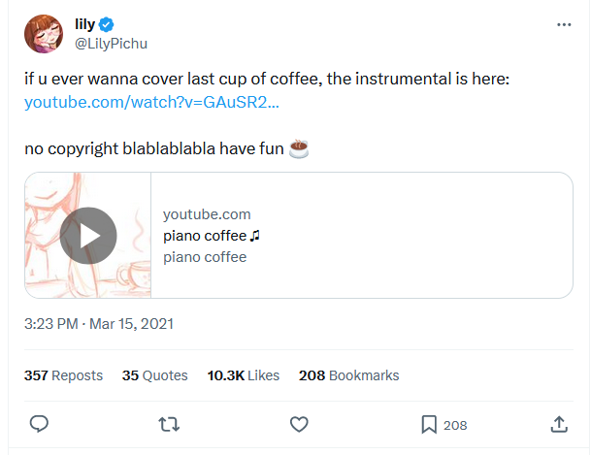
Task: Click lily's profile avatar picture
Action: click(x=43, y=34)
